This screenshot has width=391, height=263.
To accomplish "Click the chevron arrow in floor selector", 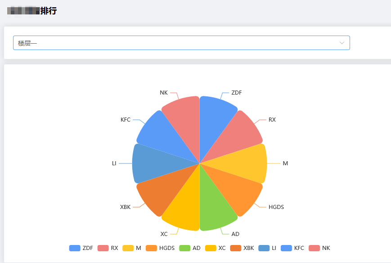I will [x=342, y=43].
